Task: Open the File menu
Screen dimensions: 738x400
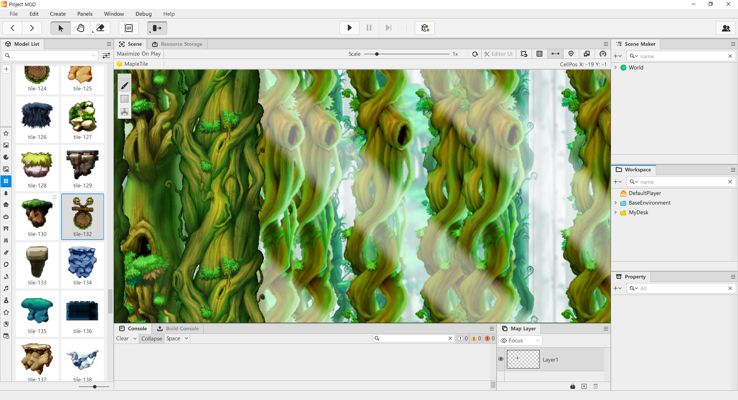Action: click(14, 14)
